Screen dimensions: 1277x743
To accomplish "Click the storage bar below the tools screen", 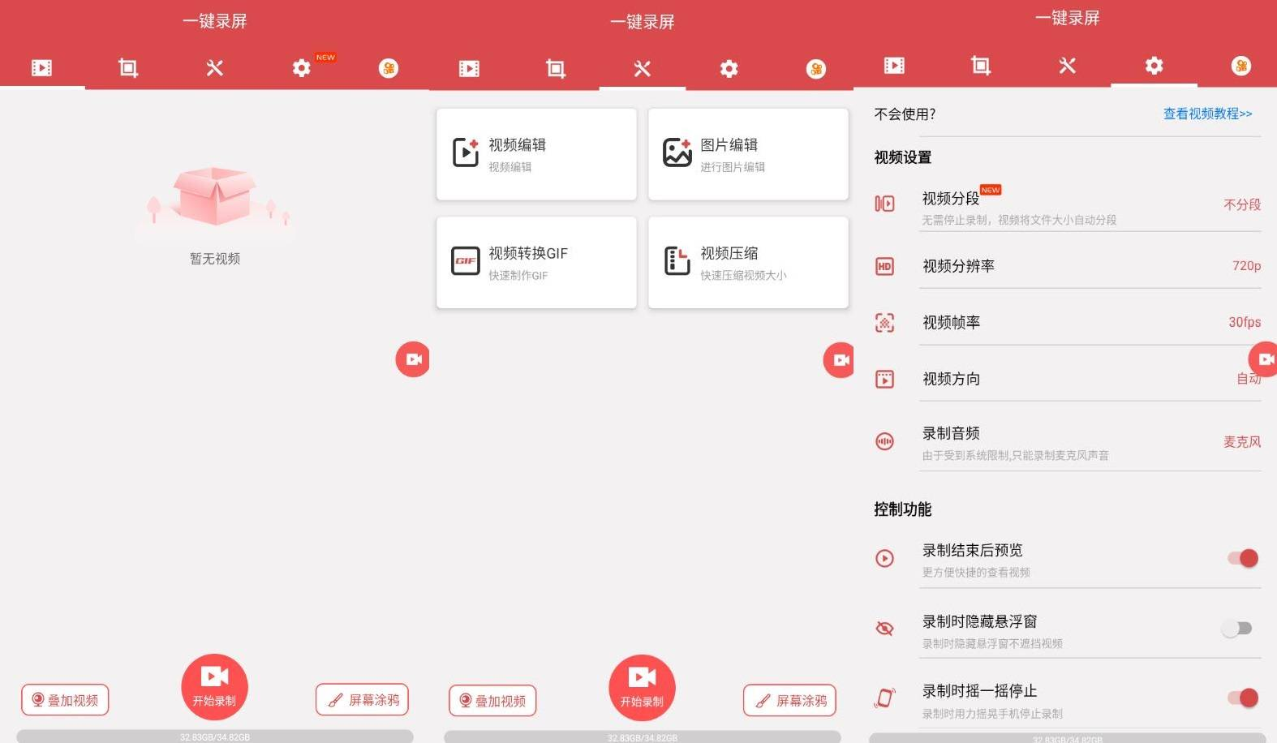I will point(642,737).
